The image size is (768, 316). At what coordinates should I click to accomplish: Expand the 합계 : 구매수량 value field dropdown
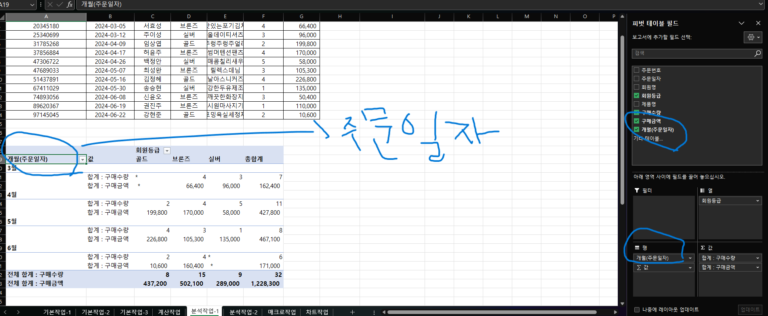coord(757,258)
